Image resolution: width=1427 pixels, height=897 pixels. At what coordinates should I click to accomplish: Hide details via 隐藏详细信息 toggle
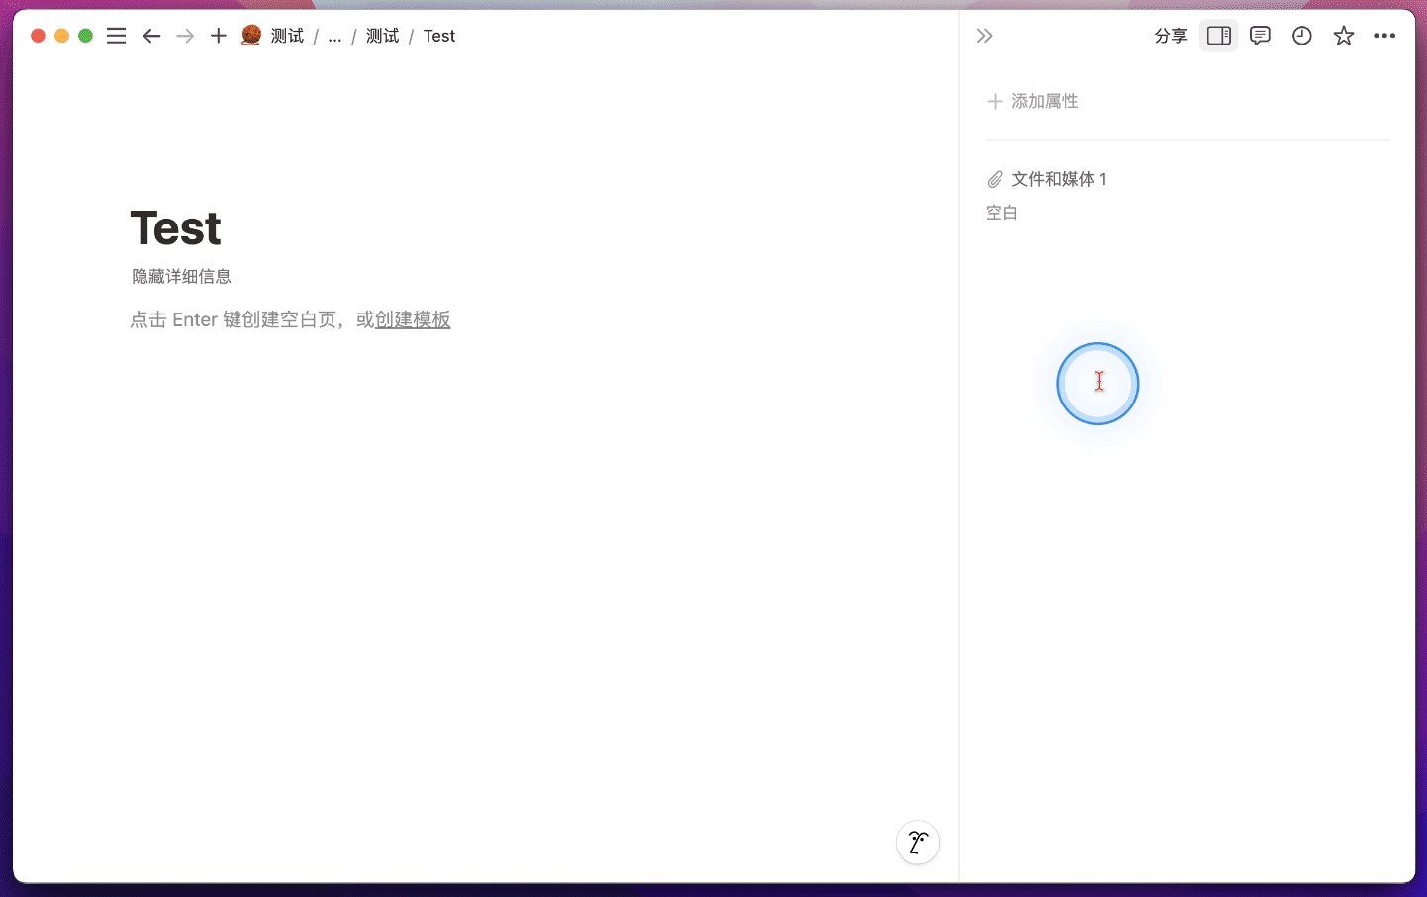[x=181, y=277]
